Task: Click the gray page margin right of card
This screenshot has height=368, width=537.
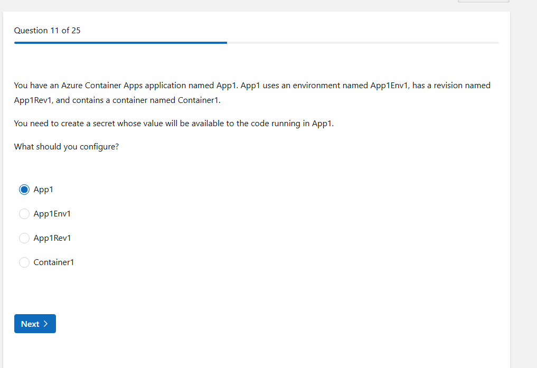Action: pyautogui.click(x=523, y=185)
